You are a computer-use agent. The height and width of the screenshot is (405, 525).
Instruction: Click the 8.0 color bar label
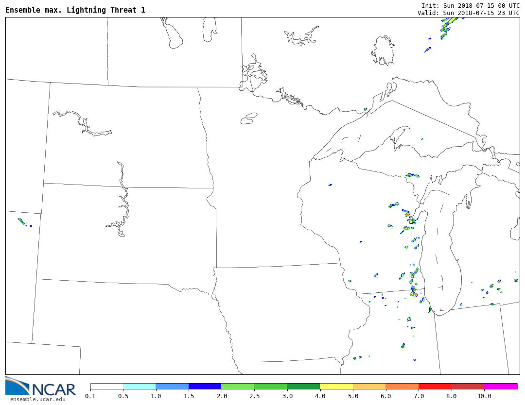451,396
